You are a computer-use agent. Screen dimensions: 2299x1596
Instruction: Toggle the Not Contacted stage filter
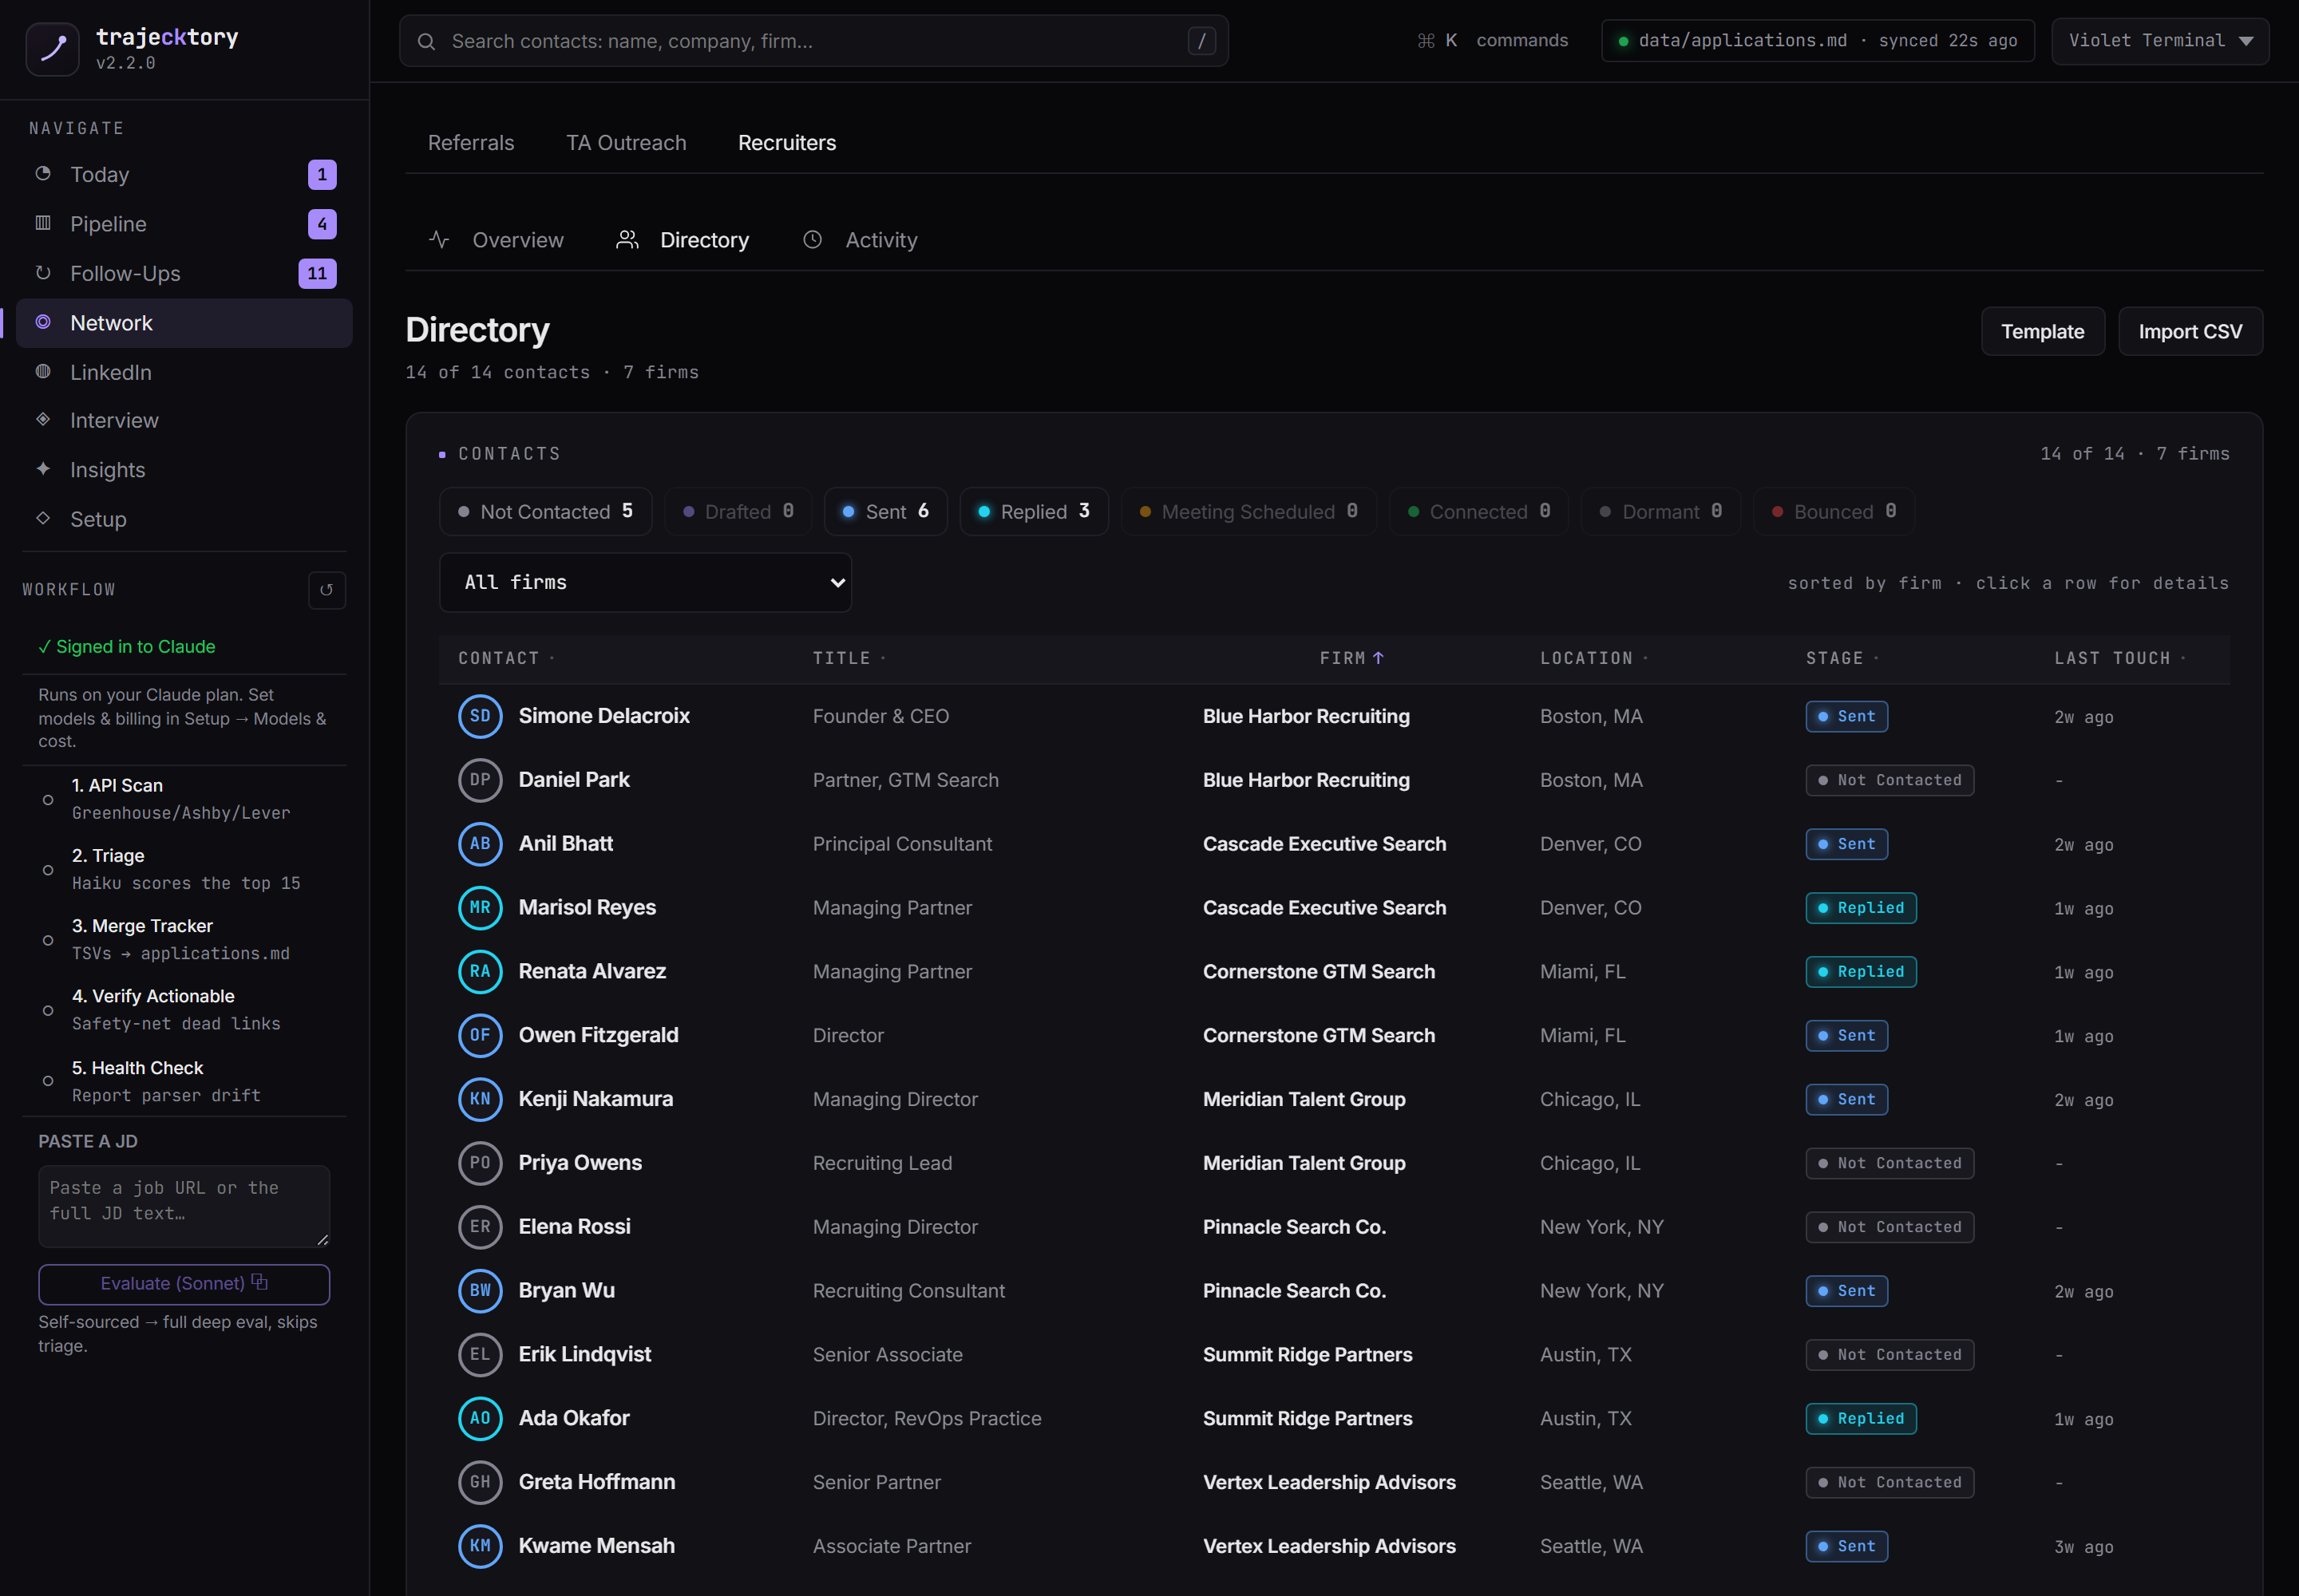tap(545, 511)
